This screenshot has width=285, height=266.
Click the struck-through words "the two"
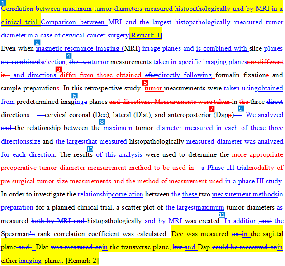click(x=80, y=62)
